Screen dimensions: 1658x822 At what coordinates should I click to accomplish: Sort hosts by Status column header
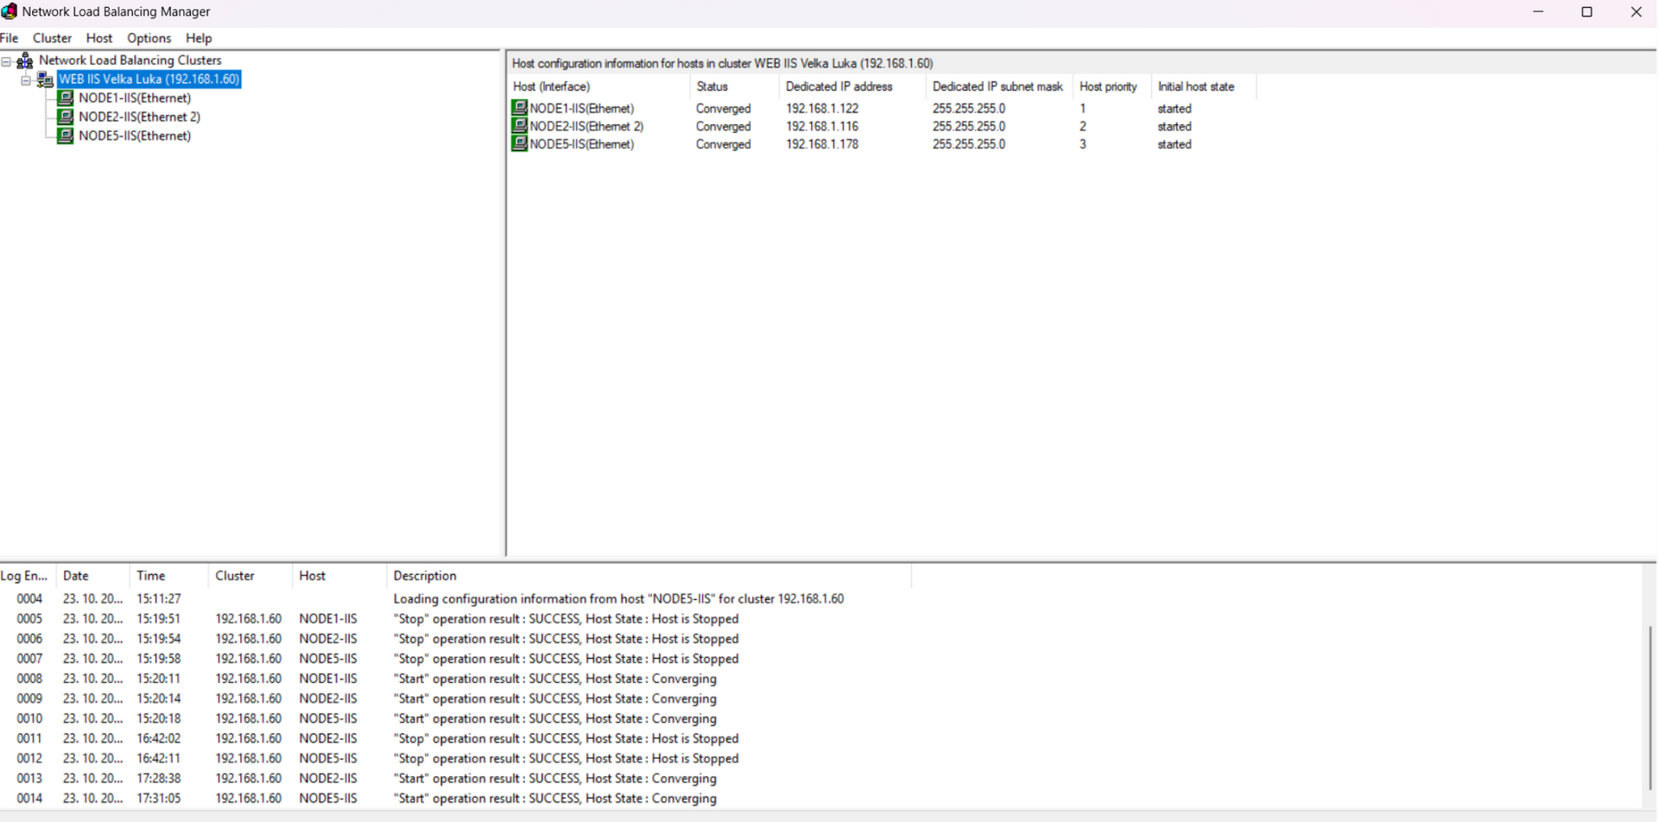coord(712,86)
